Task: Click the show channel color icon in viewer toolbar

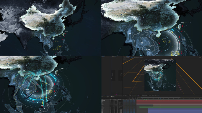Action: click(x=137, y=95)
